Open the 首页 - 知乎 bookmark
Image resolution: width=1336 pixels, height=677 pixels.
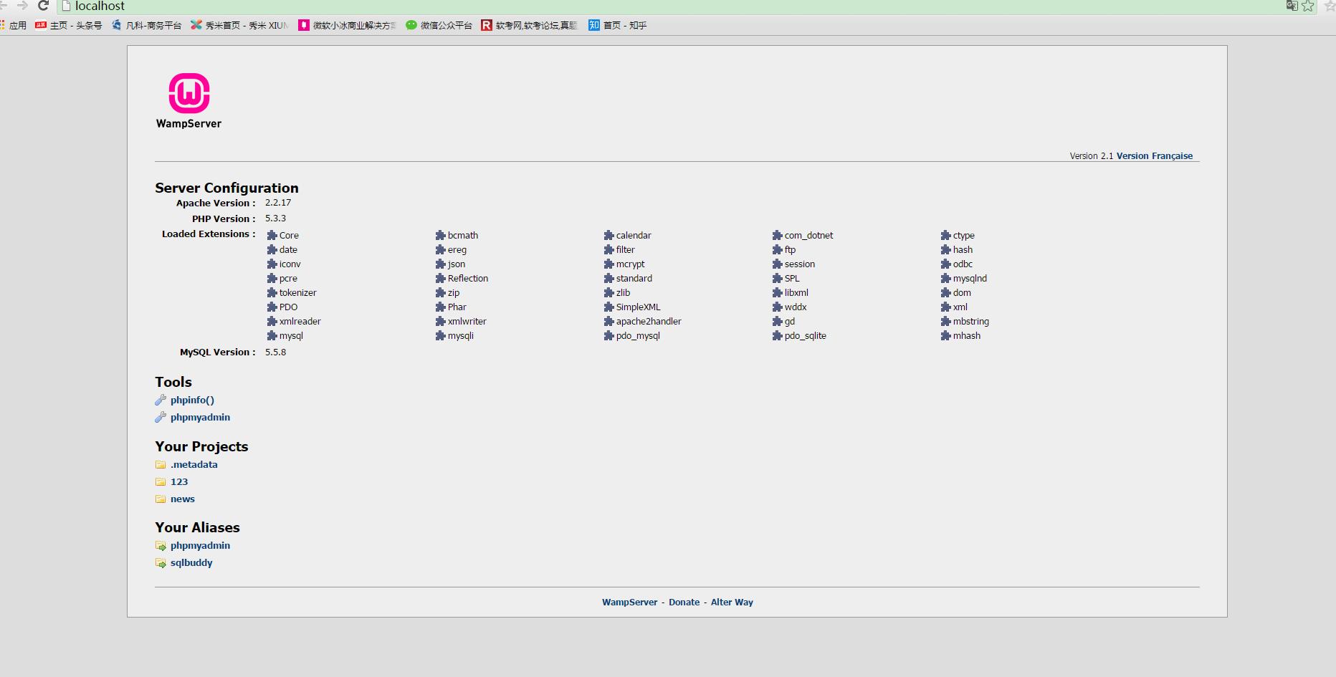[618, 25]
